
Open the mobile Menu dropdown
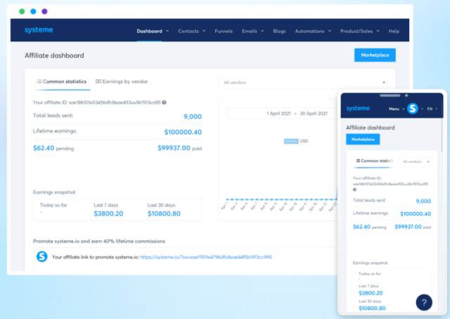397,109
